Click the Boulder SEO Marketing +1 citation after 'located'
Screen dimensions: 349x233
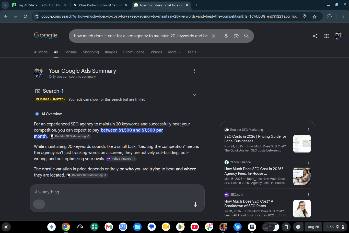point(87,175)
